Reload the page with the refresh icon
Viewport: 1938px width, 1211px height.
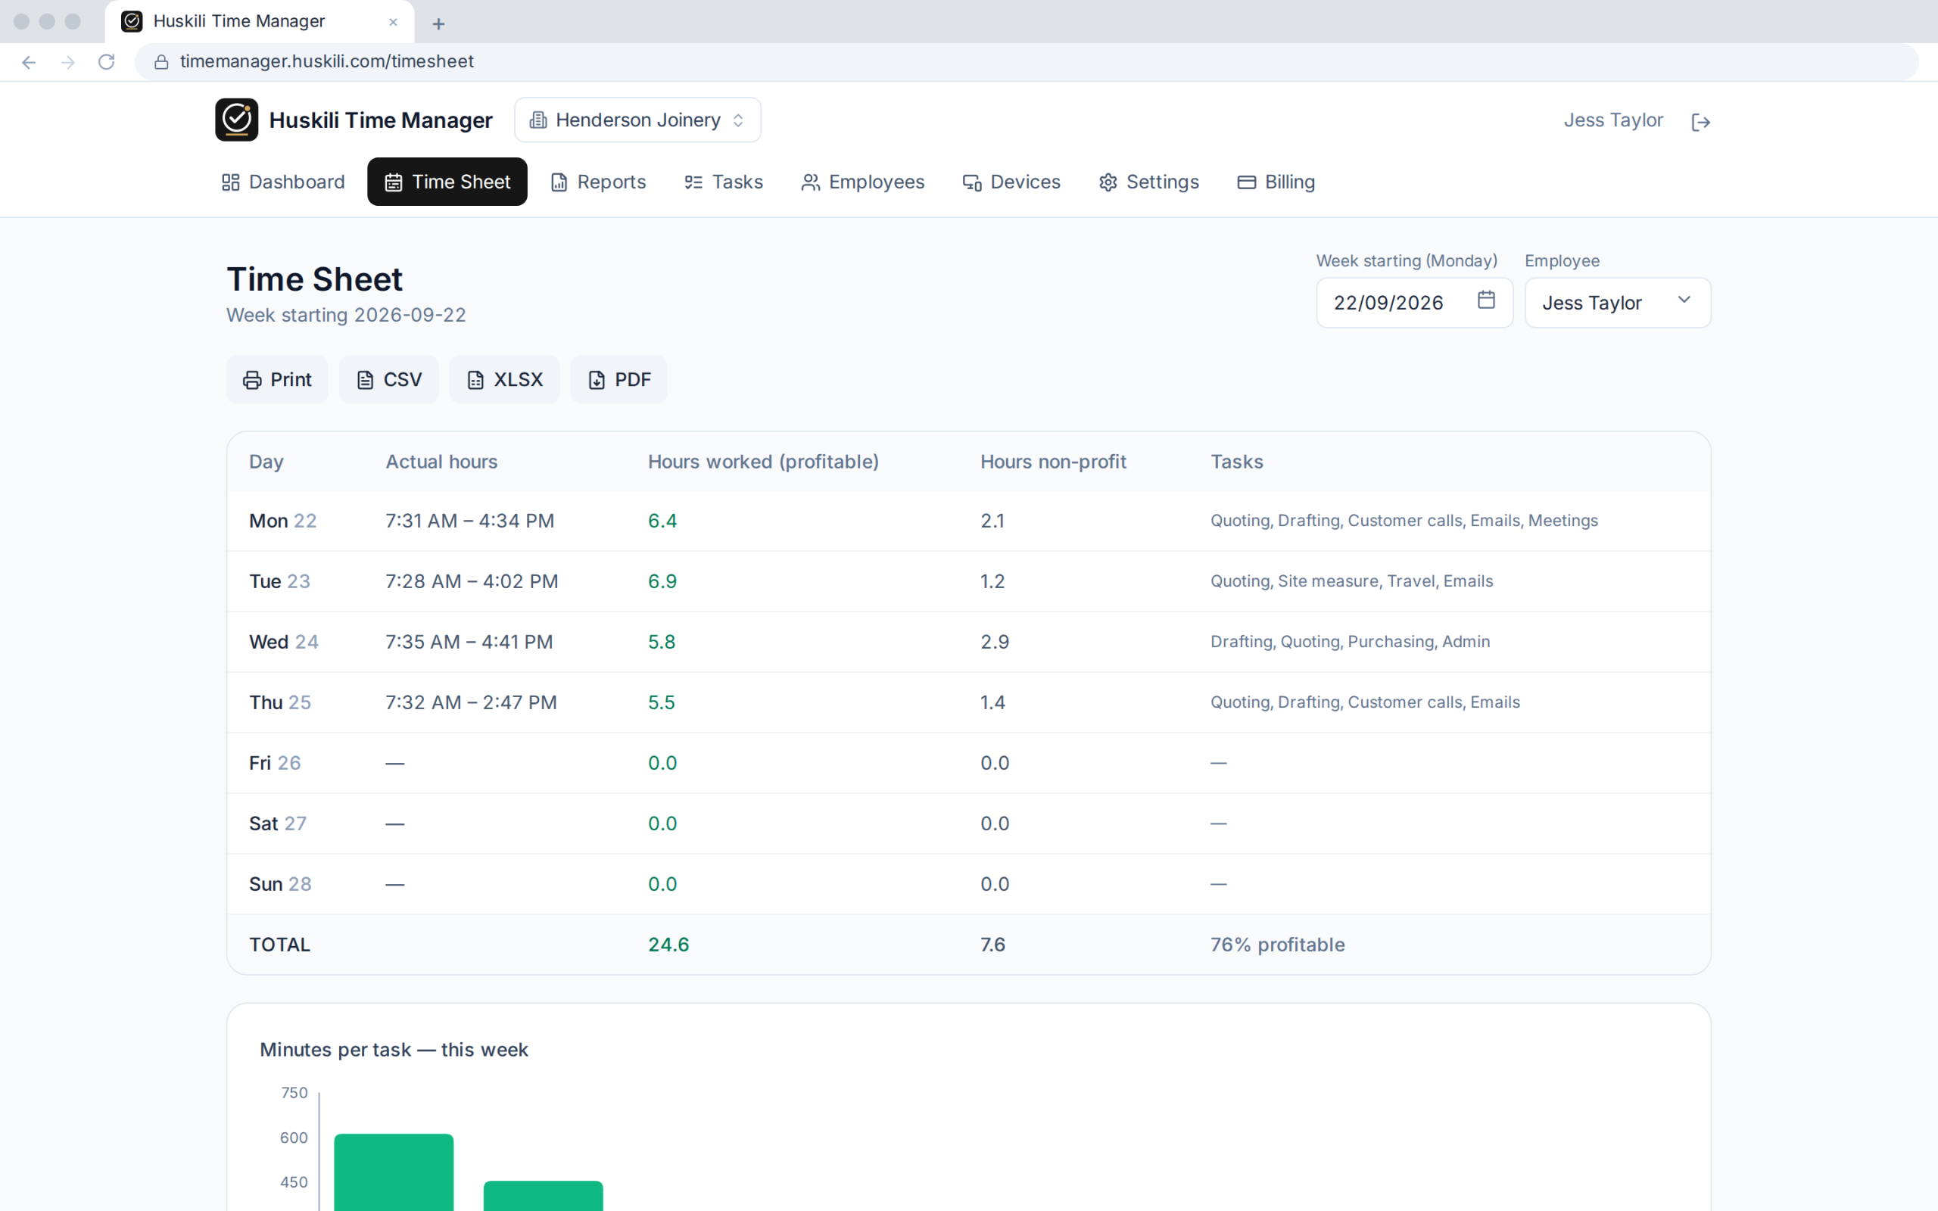coord(107,61)
